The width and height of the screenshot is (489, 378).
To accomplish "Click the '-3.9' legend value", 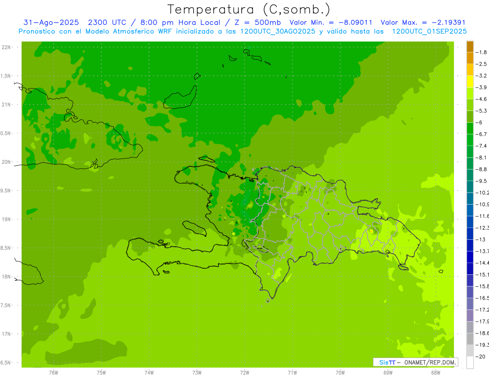I will tap(481, 87).
